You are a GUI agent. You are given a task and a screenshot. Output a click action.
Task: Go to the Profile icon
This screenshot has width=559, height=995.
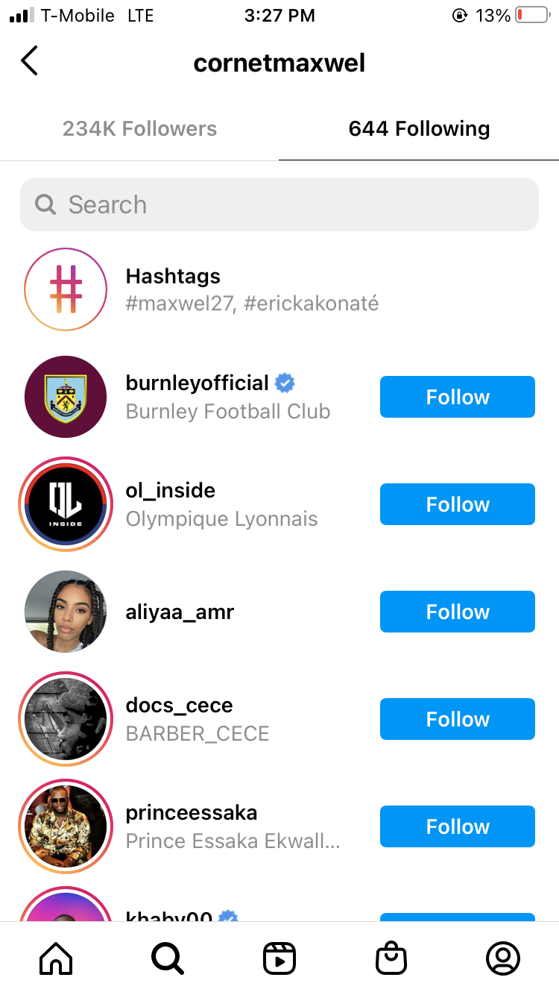point(503,958)
